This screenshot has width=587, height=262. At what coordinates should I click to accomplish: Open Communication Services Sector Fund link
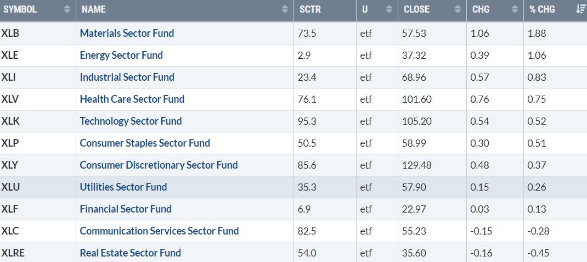click(159, 231)
